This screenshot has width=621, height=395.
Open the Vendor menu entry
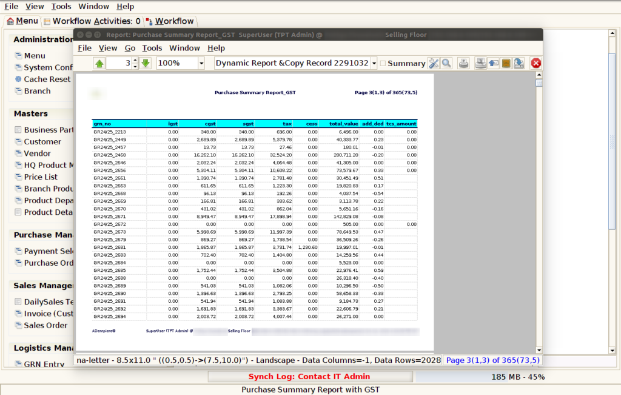(x=37, y=154)
